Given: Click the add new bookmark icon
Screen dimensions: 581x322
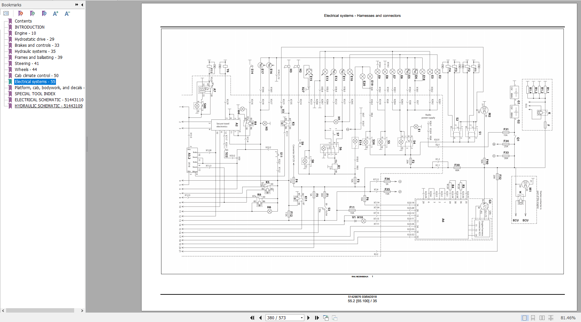Looking at the screenshot, I should (x=32, y=13).
